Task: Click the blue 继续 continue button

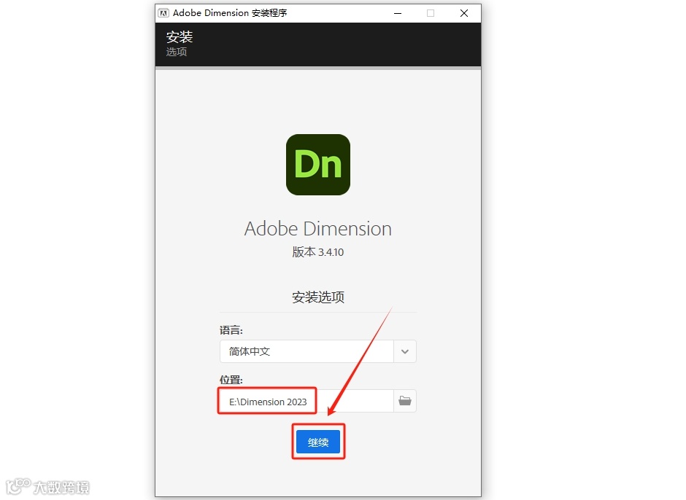Action: [x=318, y=442]
